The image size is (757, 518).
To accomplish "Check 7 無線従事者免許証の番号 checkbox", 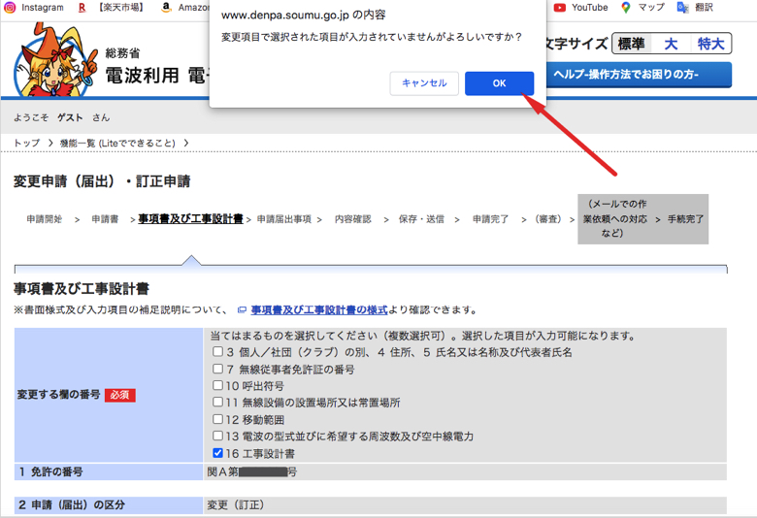I will click(x=217, y=369).
